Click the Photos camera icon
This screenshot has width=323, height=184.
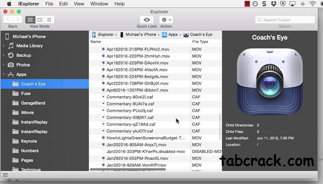point(11,65)
